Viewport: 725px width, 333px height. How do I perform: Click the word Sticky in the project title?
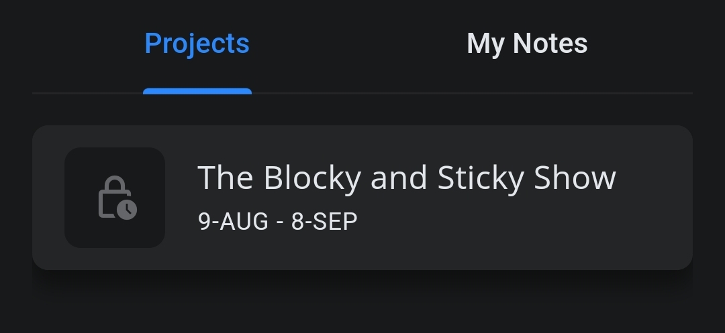[x=481, y=178]
